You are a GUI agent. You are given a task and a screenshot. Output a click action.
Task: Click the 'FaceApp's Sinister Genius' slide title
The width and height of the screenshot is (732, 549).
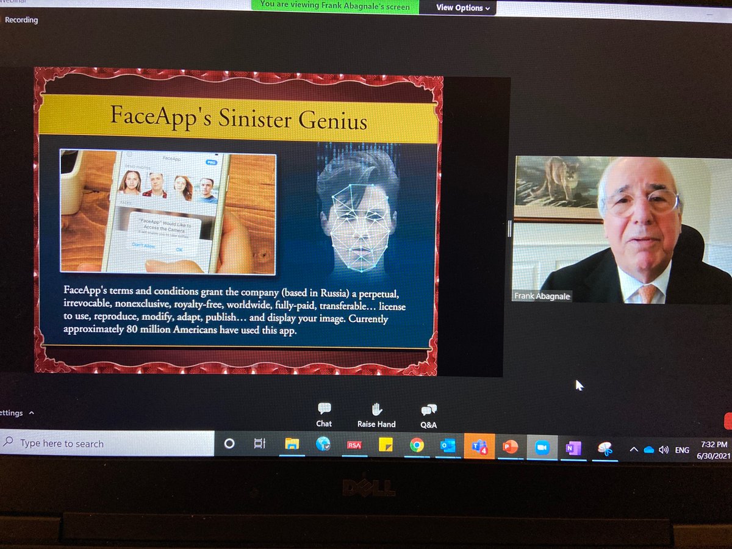click(x=239, y=118)
